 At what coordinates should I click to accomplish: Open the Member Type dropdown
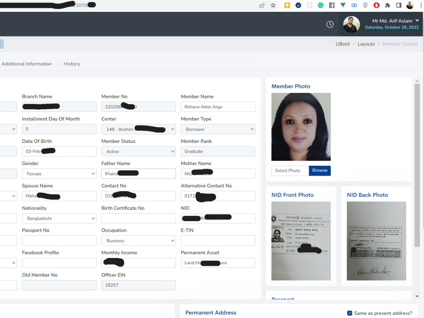click(x=218, y=129)
